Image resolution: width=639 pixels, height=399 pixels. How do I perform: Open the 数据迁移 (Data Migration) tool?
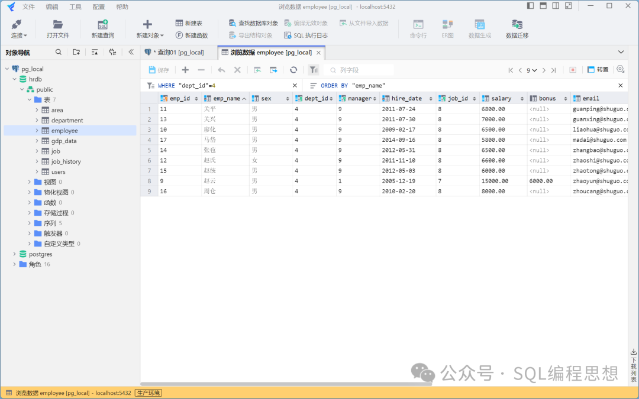[x=517, y=25]
